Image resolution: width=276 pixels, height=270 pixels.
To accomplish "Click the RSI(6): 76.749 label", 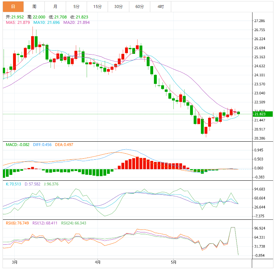I will click(17, 223).
